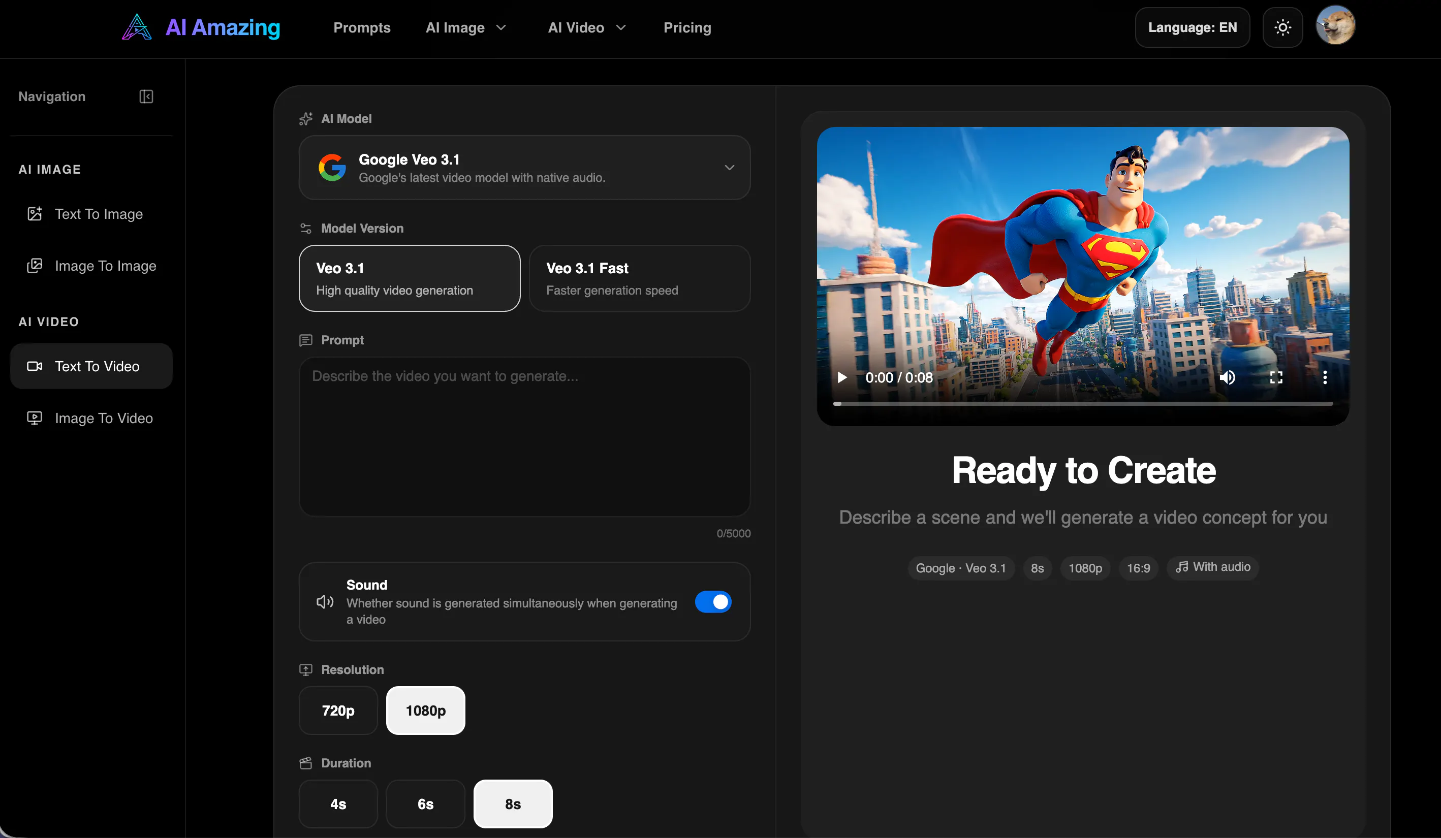Collapse the Navigation sidebar panel icon
This screenshot has width=1441, height=838.
[x=146, y=96]
